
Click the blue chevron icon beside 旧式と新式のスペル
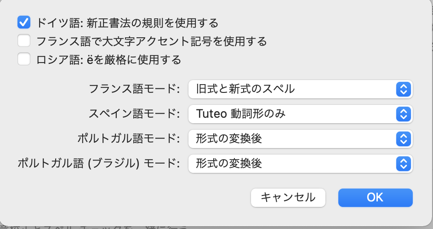(x=403, y=89)
